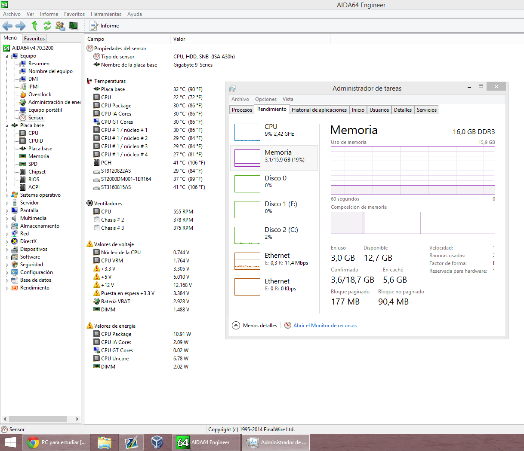This screenshot has height=451, width=524.
Task: Click Menos detalles button
Action: (x=255, y=326)
